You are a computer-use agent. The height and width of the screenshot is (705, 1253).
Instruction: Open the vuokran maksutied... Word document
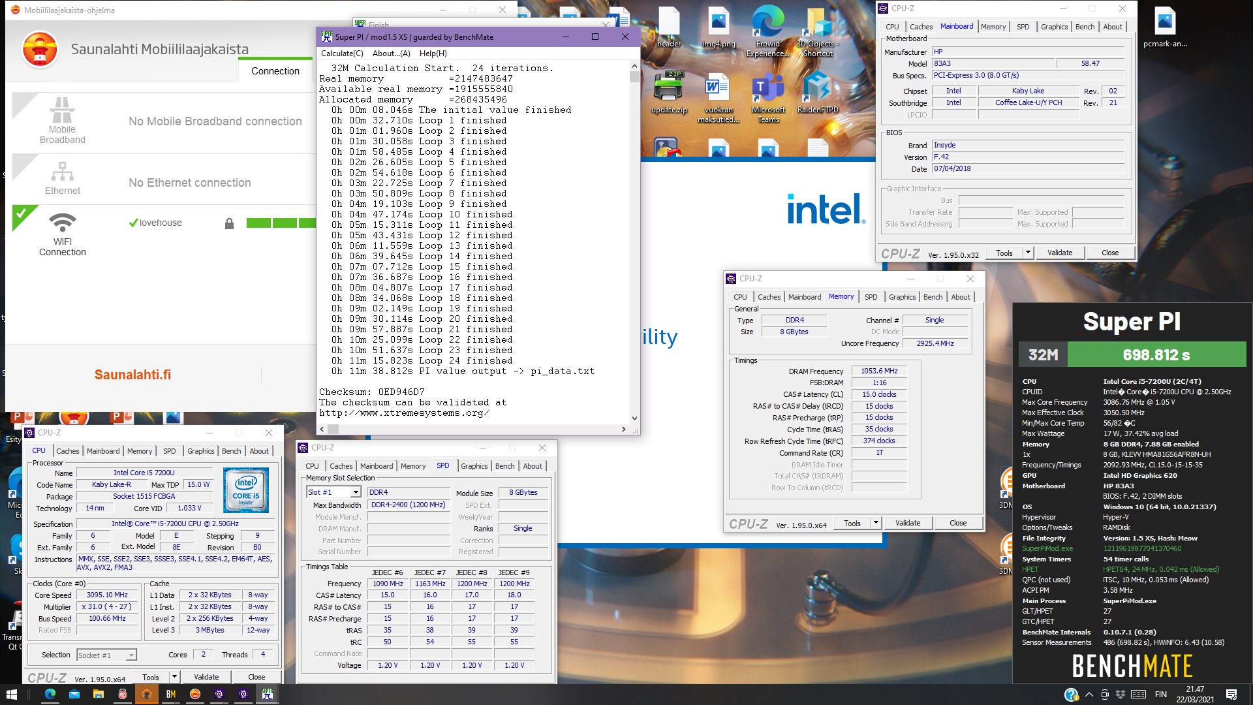(x=718, y=98)
